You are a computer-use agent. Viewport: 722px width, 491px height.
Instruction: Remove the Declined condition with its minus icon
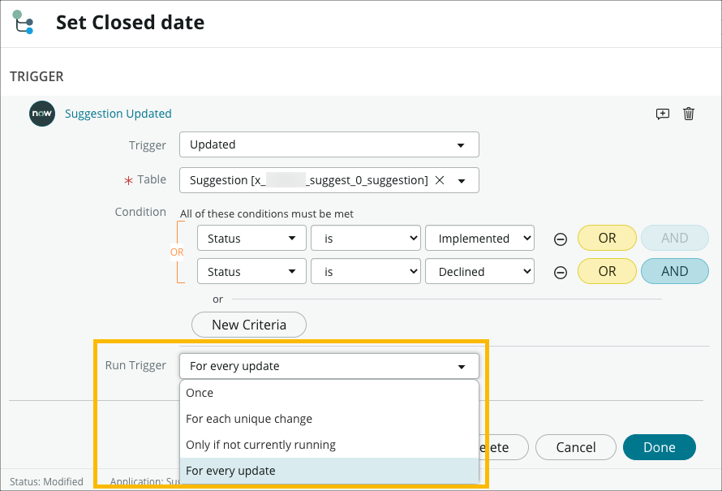[x=561, y=271]
